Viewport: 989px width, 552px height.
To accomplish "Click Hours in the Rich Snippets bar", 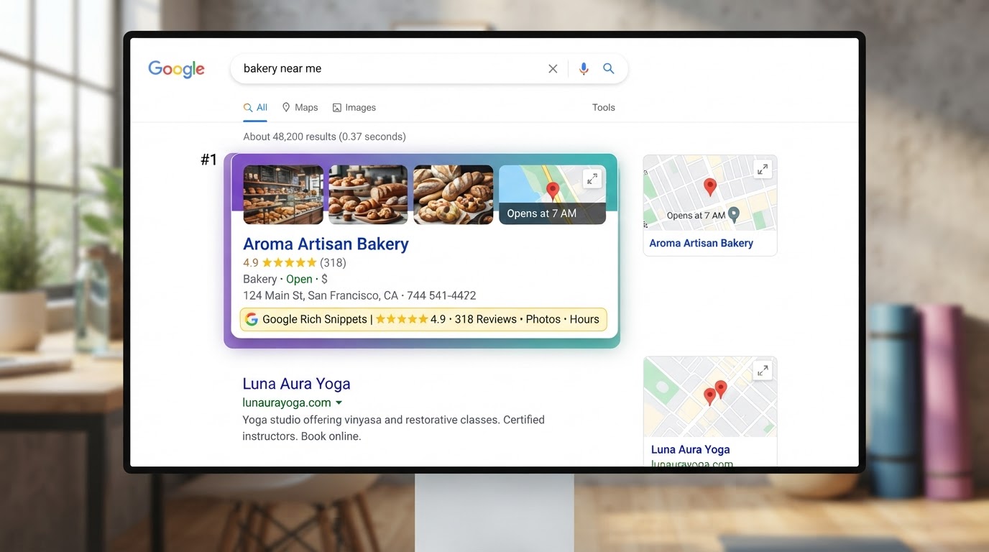I will click(x=584, y=319).
